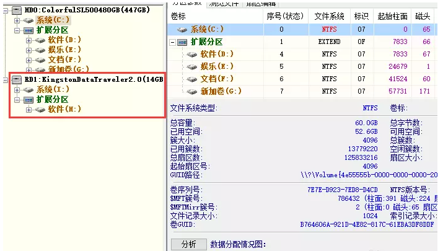This screenshot has width=443, height=251.
Task: Click the drive icon beside 系统(I:)
Action: click(29, 90)
